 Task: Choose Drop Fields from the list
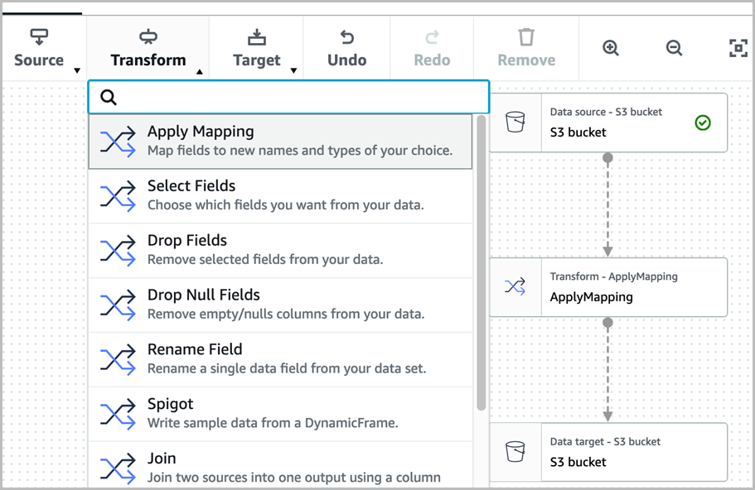[x=280, y=250]
